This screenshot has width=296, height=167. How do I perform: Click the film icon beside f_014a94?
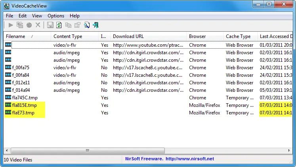click(x=8, y=90)
